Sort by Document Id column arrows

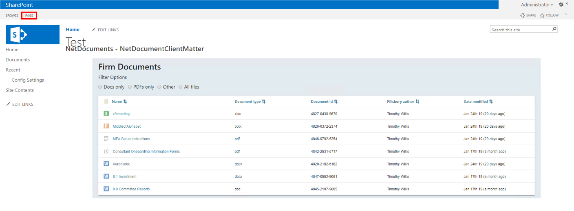[336, 102]
